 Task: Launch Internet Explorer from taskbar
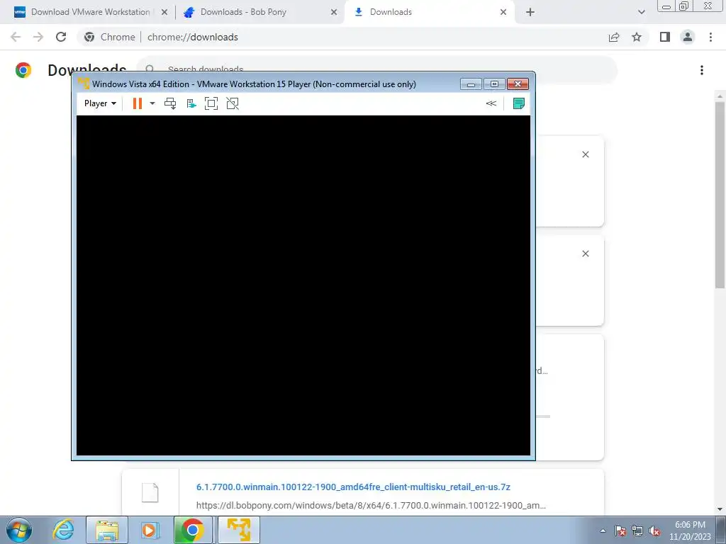(63, 530)
